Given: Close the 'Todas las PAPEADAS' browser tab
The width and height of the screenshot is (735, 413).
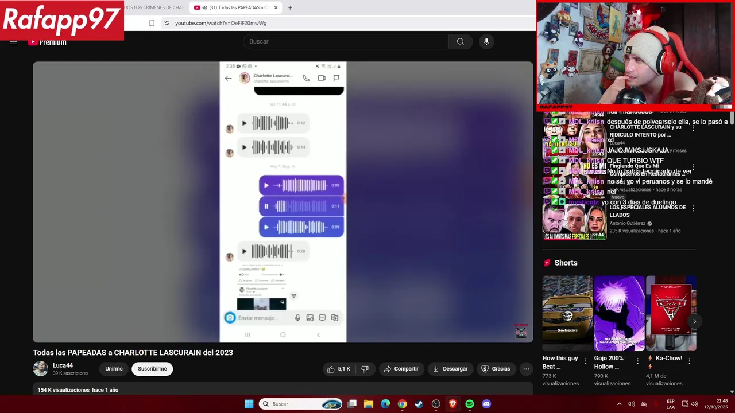Looking at the screenshot, I should (x=276, y=7).
